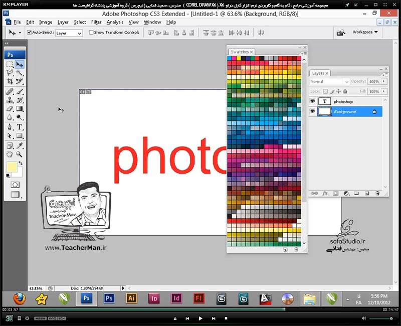This screenshot has height=326, width=401.
Task: Open the Analysis menu
Action: pos(115,22)
